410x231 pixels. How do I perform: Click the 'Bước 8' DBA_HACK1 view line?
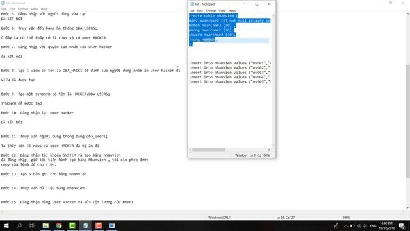(90, 71)
